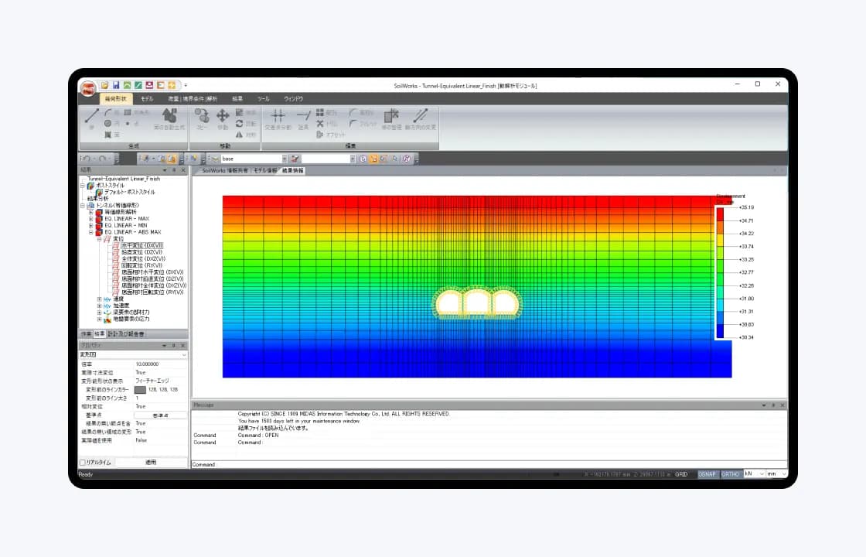This screenshot has height=557, width=866.
Task: Click the redo arrow in the toolbar
Action: coord(102,159)
